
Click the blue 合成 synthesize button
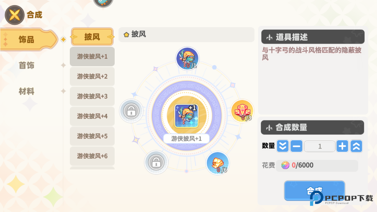click(x=314, y=191)
